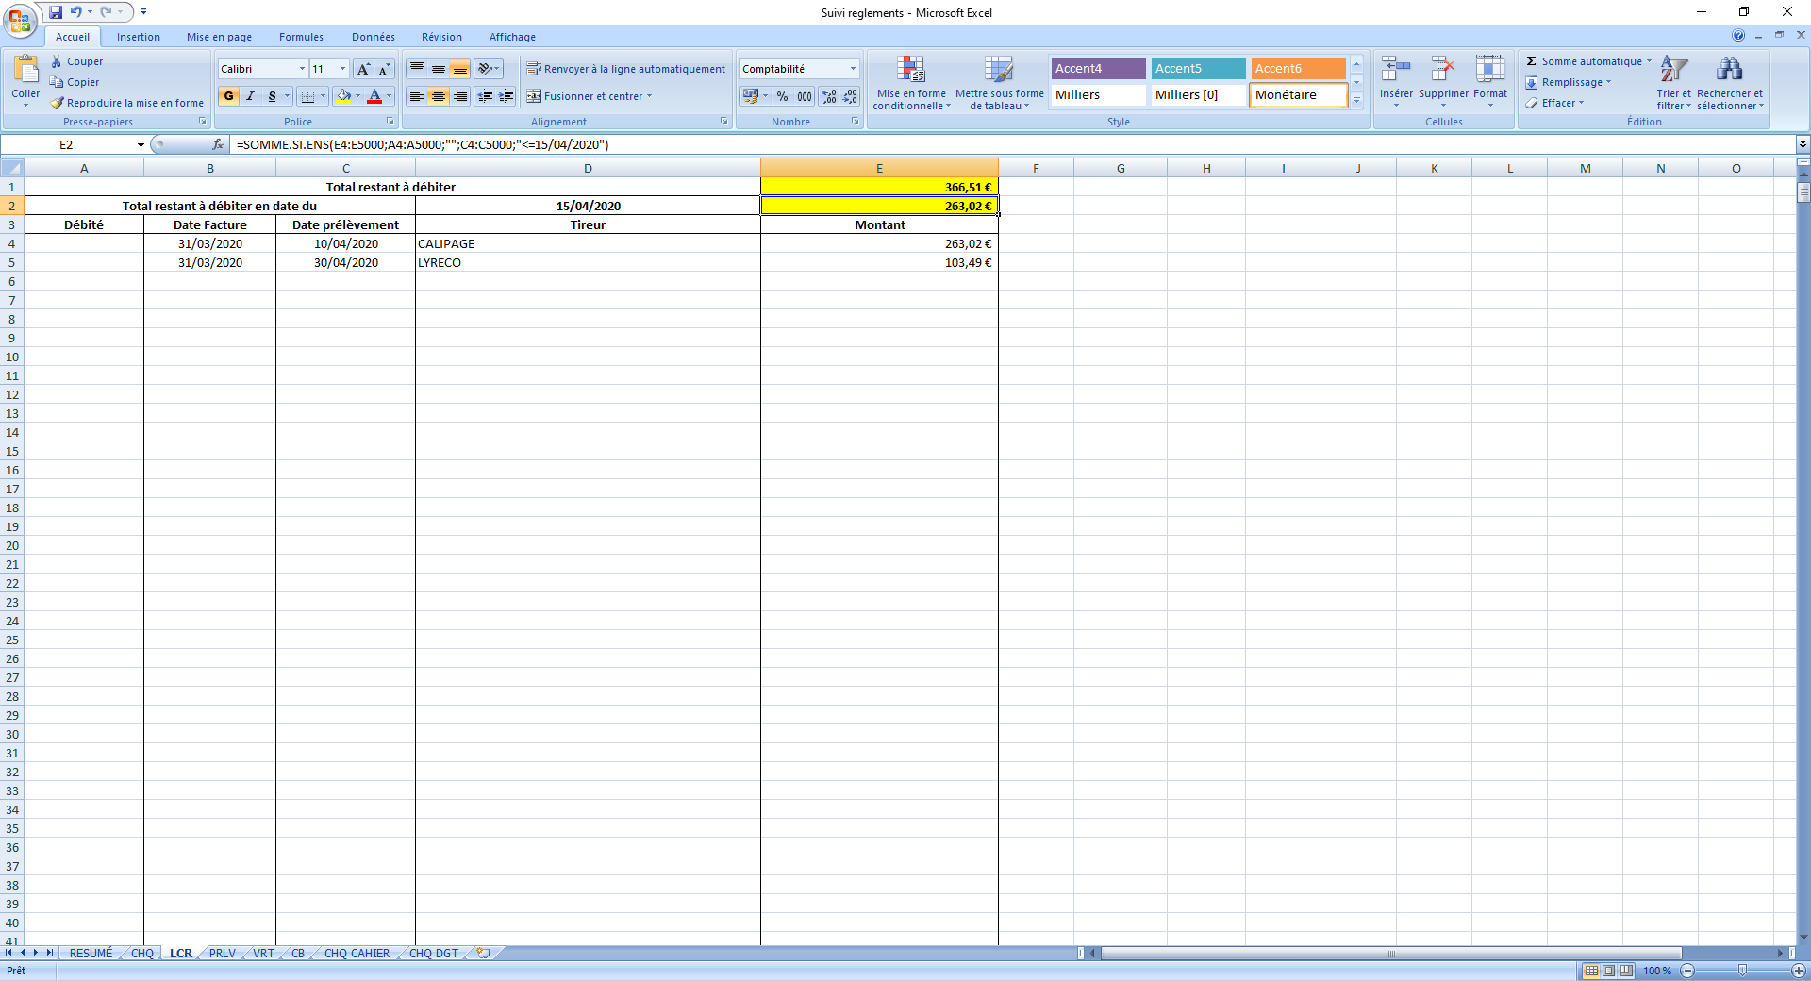Decrease cell indent
Image resolution: width=1811 pixels, height=981 pixels.
(485, 96)
